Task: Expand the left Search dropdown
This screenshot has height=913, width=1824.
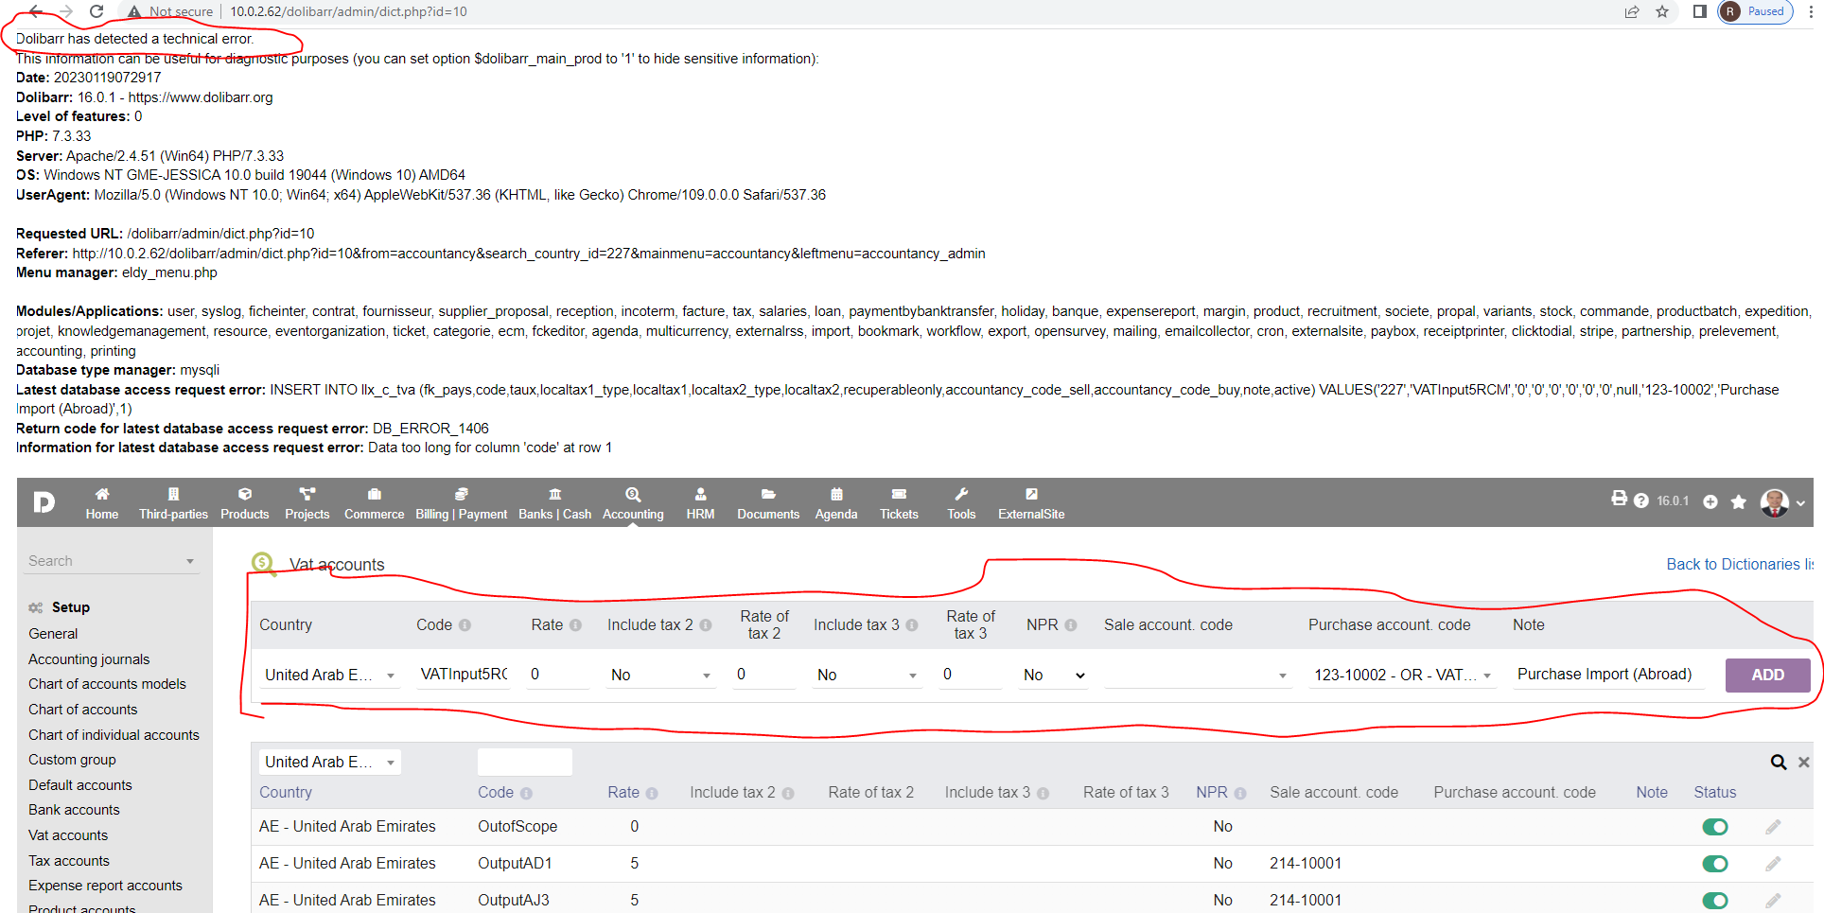Action: point(112,561)
